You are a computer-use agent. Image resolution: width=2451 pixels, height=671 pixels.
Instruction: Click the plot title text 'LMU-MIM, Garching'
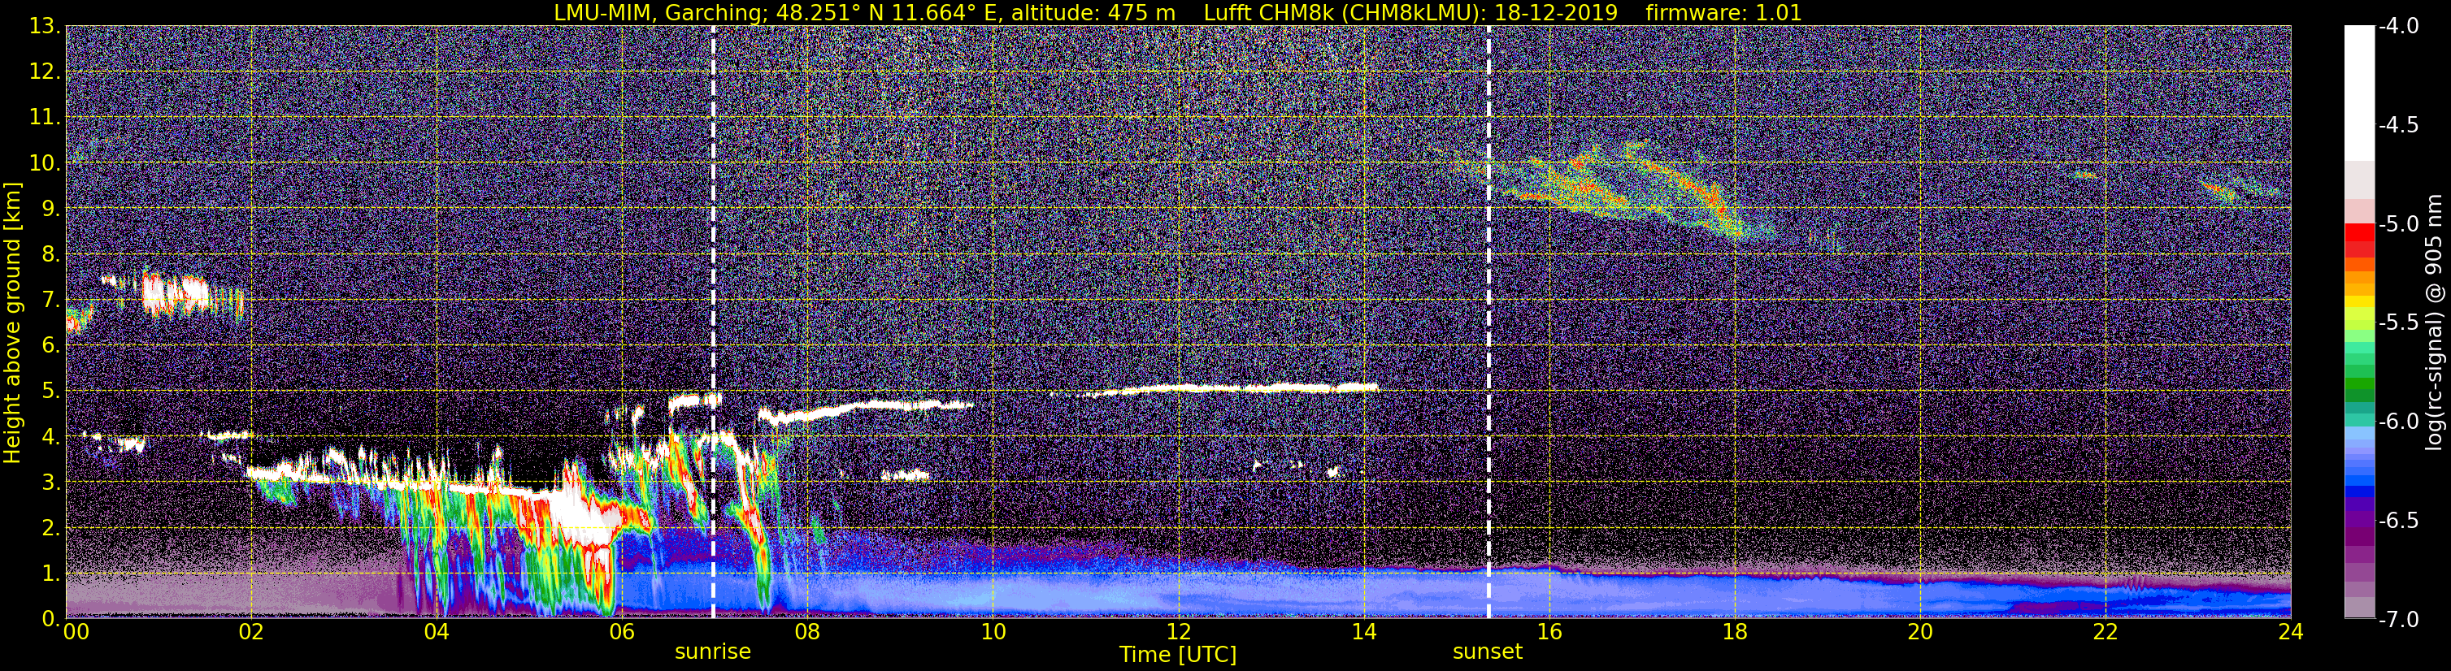coord(659,12)
